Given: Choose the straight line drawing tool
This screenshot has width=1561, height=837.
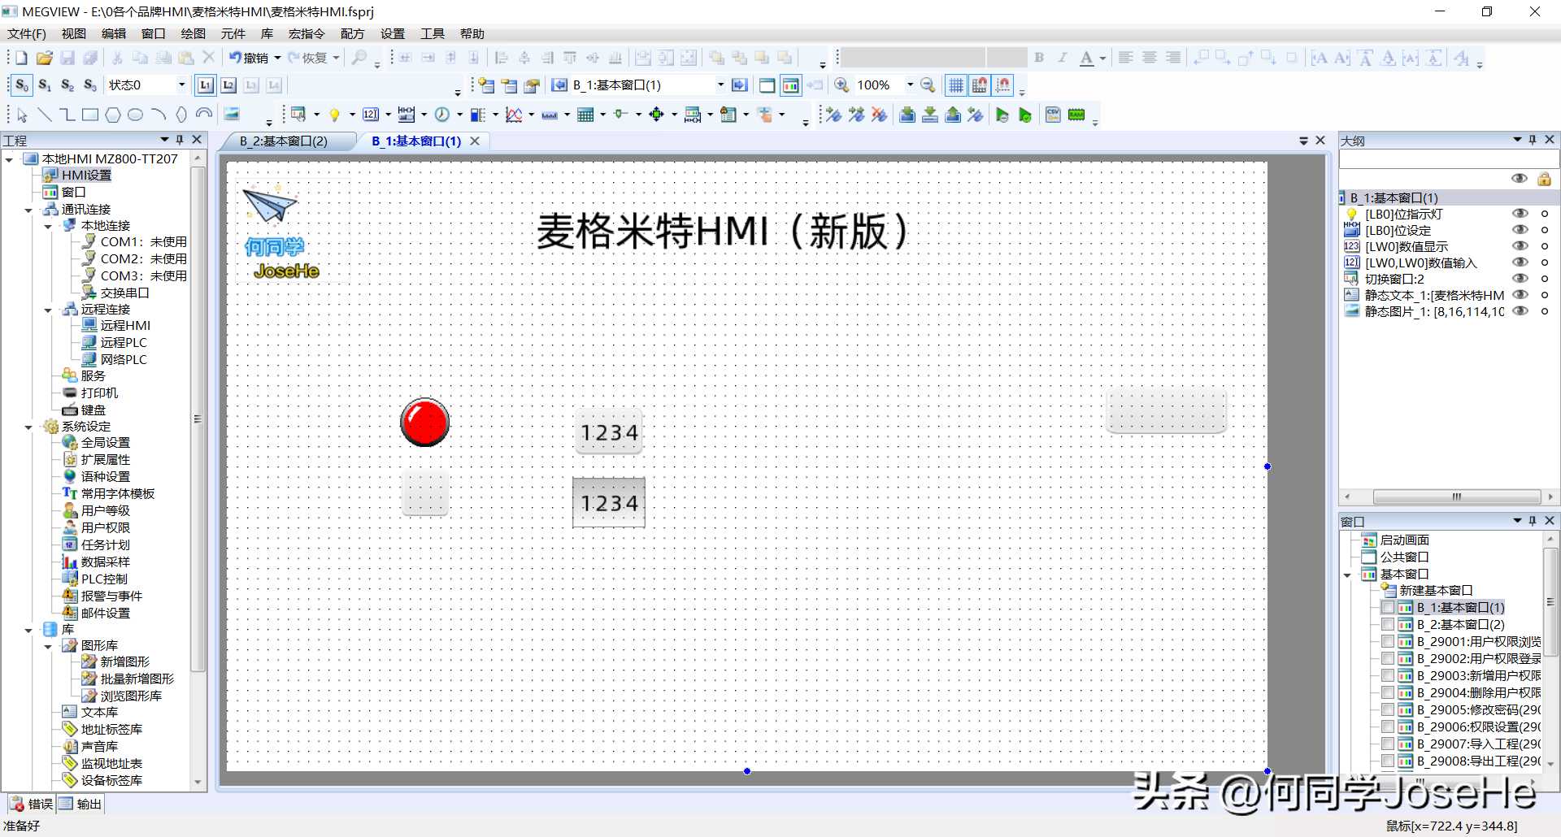Looking at the screenshot, I should tap(45, 115).
